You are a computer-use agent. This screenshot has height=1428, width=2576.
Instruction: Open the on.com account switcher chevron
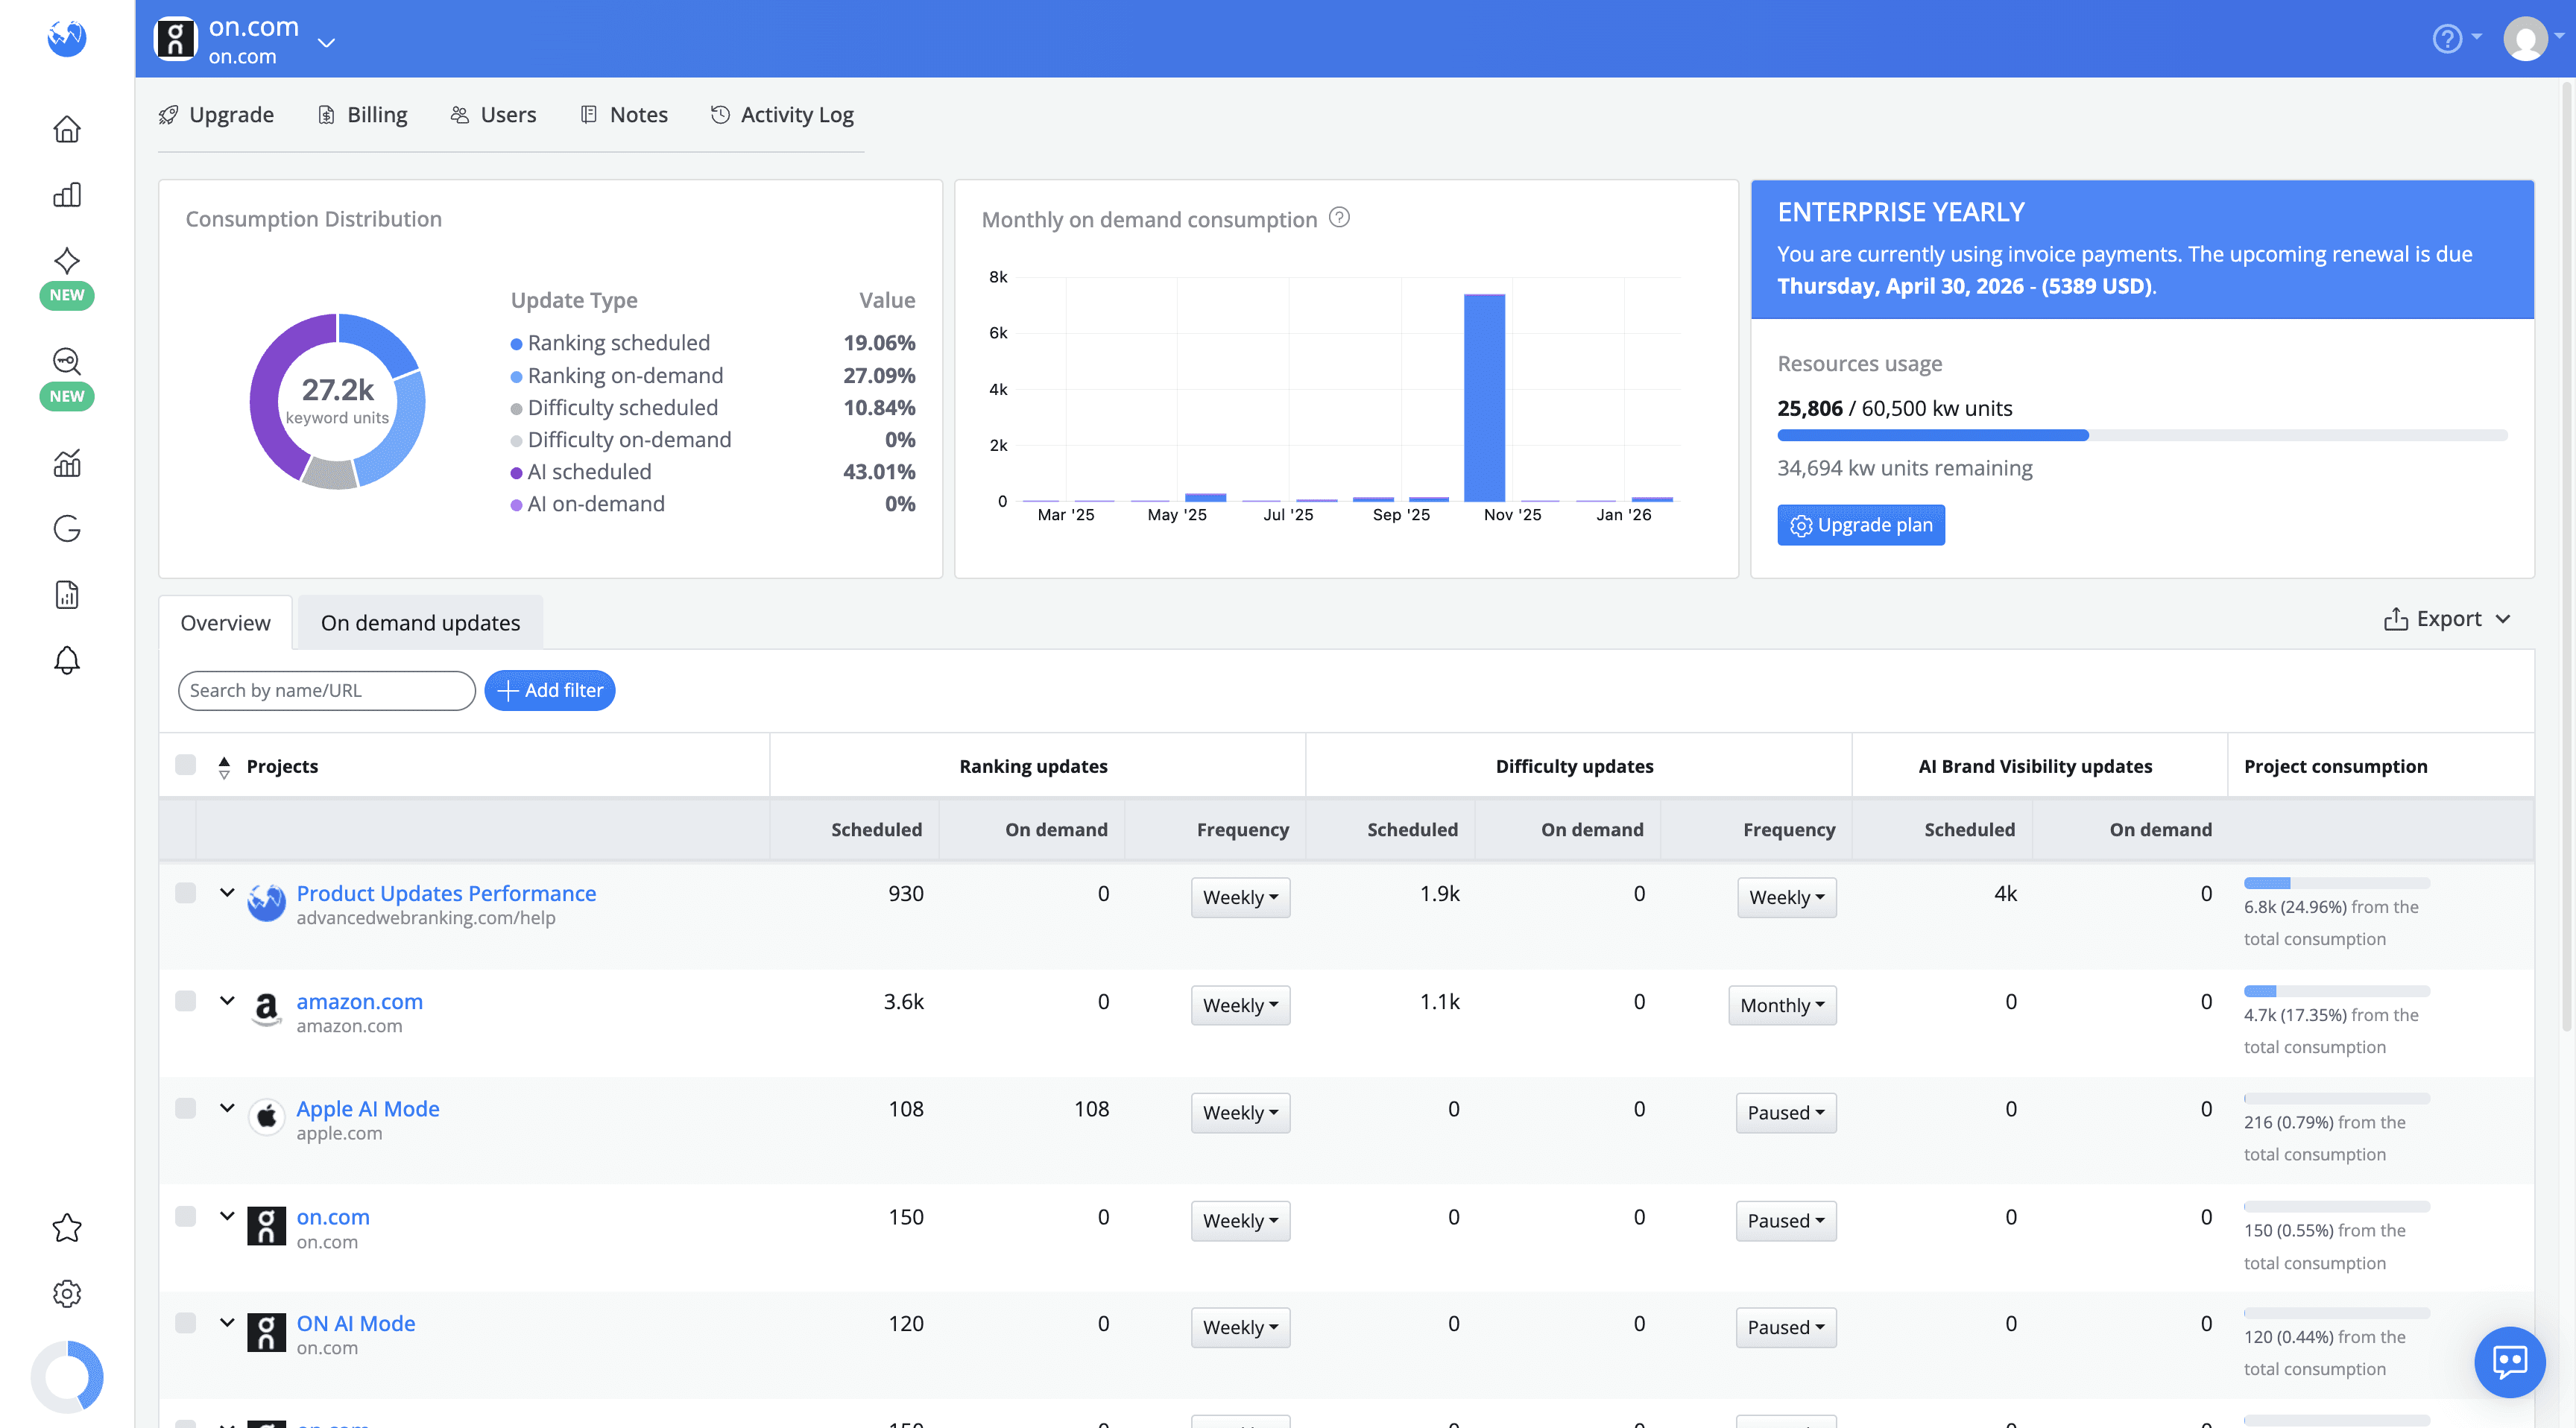click(x=325, y=42)
